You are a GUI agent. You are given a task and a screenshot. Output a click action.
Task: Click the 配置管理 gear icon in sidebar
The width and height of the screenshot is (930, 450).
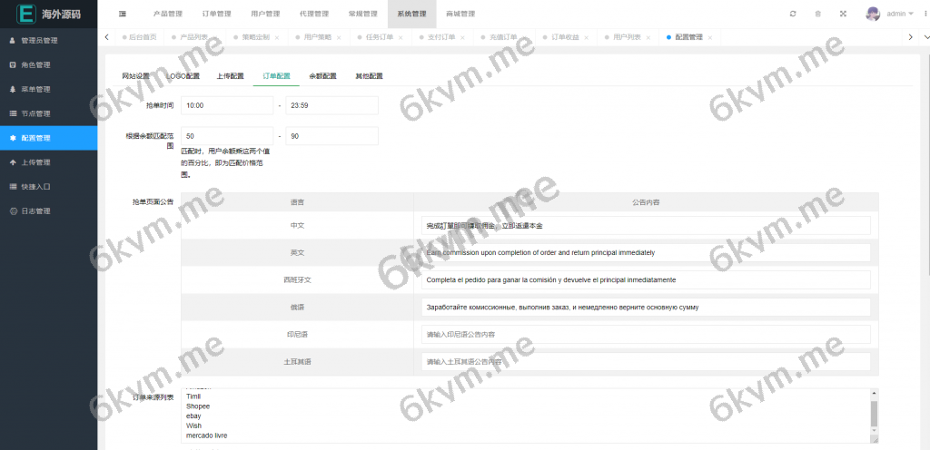click(13, 138)
